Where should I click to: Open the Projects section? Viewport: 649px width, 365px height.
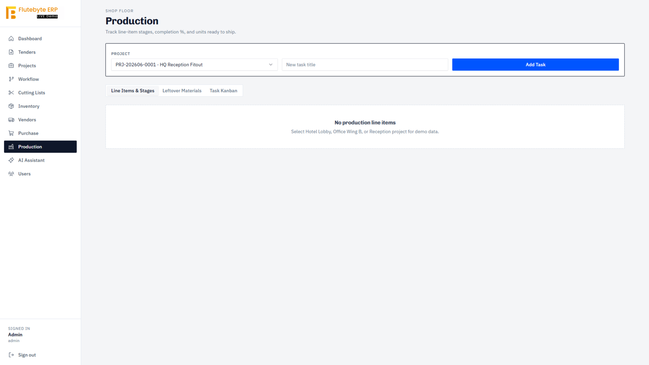point(40,66)
